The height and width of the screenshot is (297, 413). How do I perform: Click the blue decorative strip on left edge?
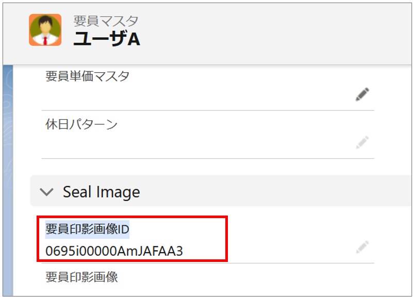coord(7,180)
